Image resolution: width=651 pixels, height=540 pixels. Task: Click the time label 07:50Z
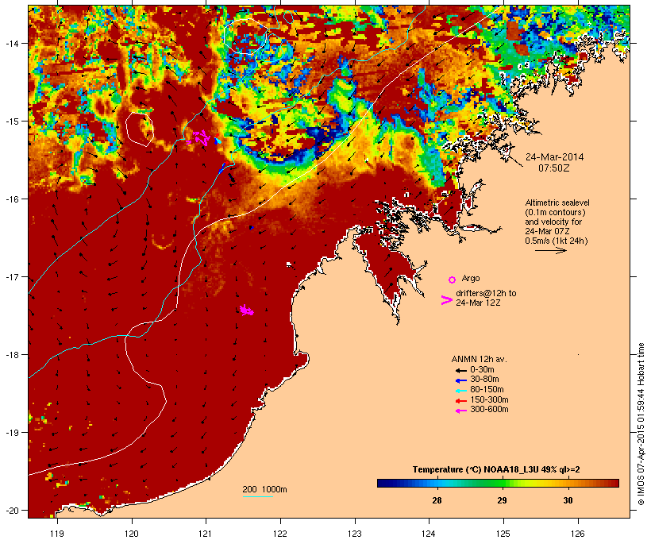554,168
